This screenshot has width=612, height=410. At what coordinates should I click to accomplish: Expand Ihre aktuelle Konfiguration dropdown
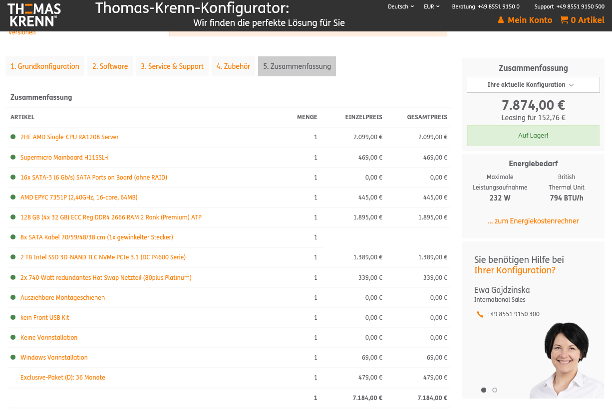pos(533,85)
